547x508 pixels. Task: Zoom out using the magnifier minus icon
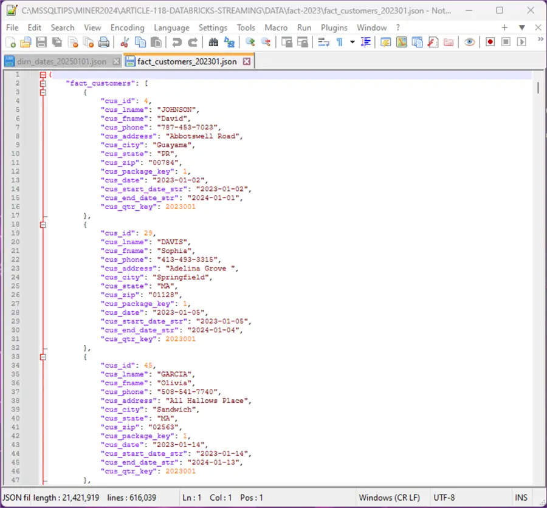pyautogui.click(x=266, y=42)
